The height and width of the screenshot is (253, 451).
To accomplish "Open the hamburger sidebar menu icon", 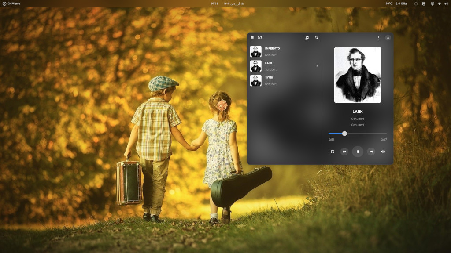I will (x=252, y=38).
